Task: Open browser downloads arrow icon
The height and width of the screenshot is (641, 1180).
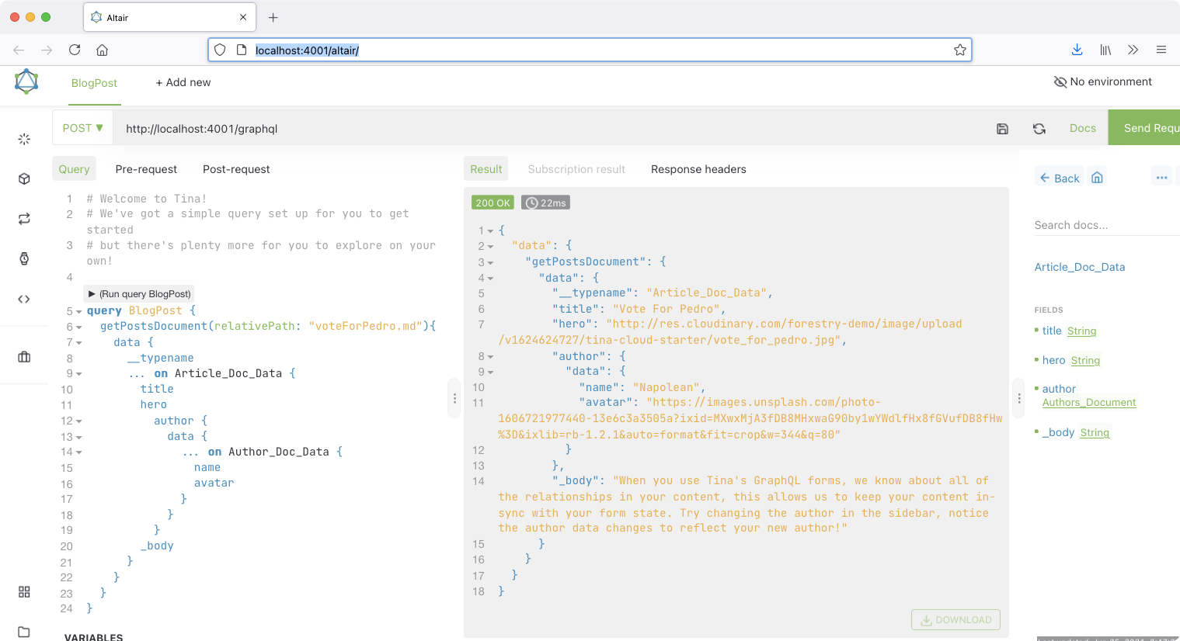Action: click(x=1077, y=50)
